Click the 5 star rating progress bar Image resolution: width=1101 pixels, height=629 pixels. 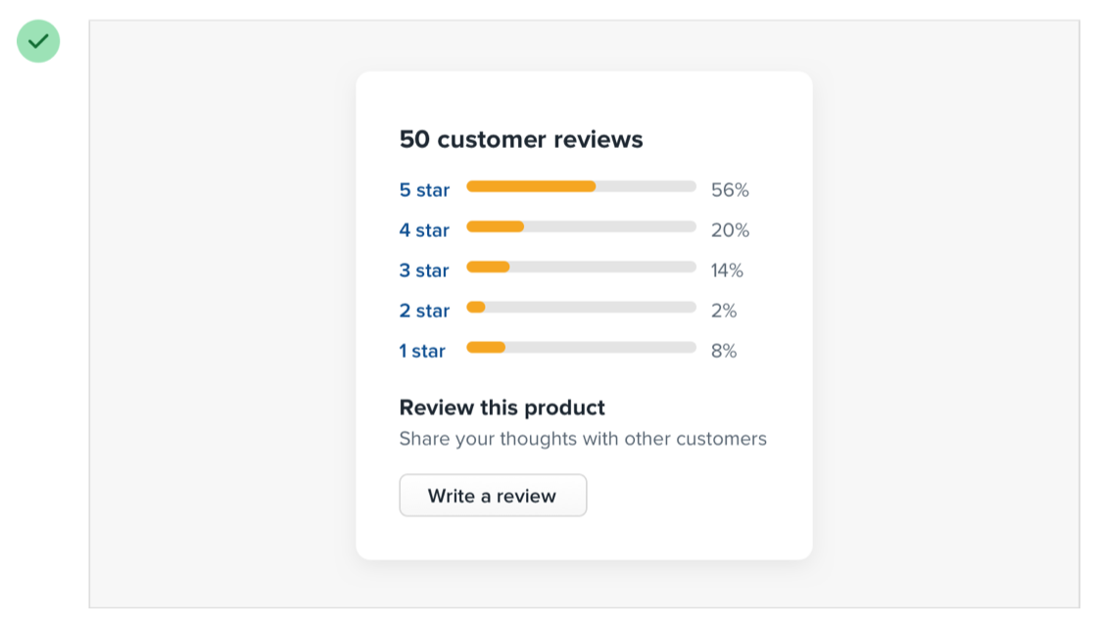pos(581,186)
